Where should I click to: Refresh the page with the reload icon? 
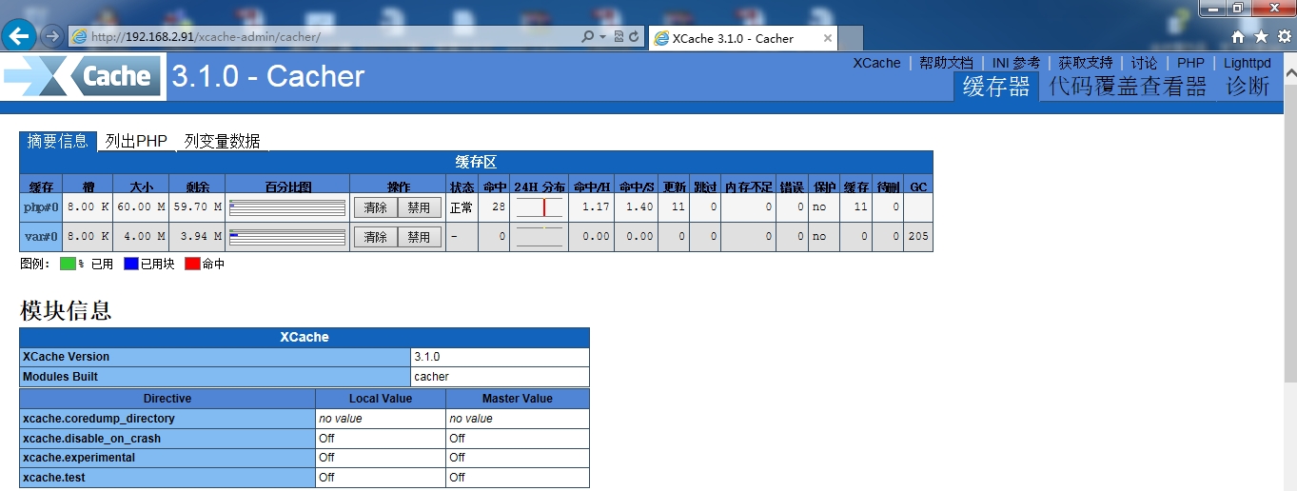tap(634, 36)
